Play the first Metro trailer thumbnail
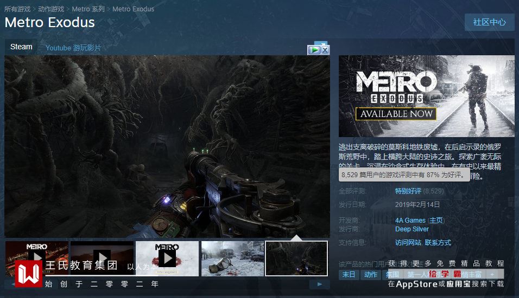 click(x=37, y=258)
